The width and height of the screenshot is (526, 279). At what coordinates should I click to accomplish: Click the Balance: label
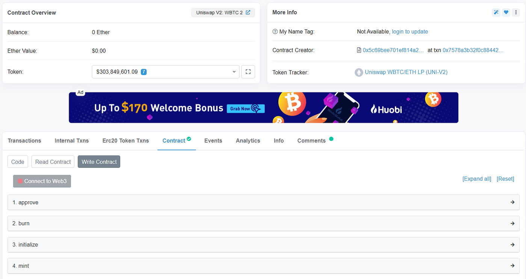point(18,32)
